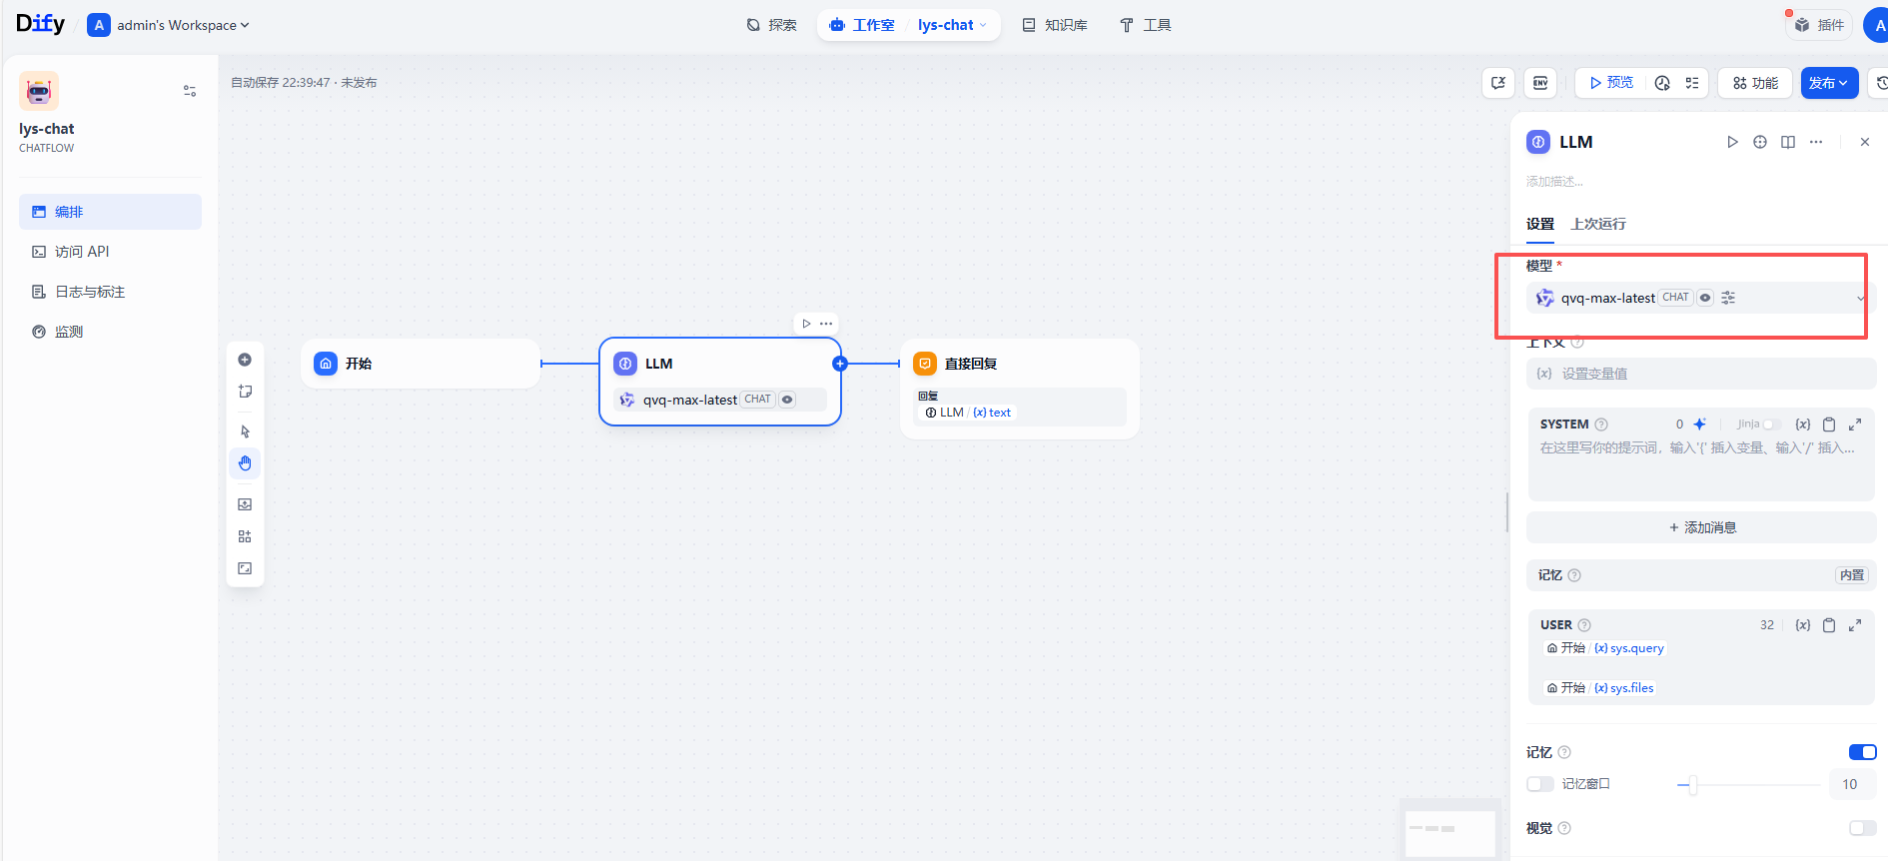Image resolution: width=1888 pixels, height=861 pixels.
Task: Expand the 发布 publish dropdown
Action: click(x=1829, y=83)
